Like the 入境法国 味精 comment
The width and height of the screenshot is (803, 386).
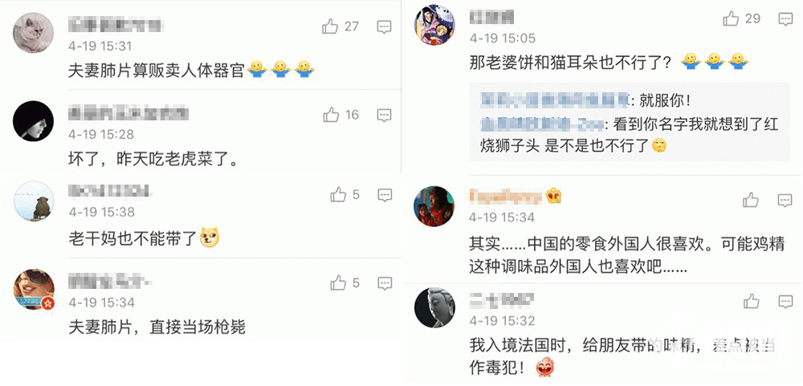[x=752, y=301]
